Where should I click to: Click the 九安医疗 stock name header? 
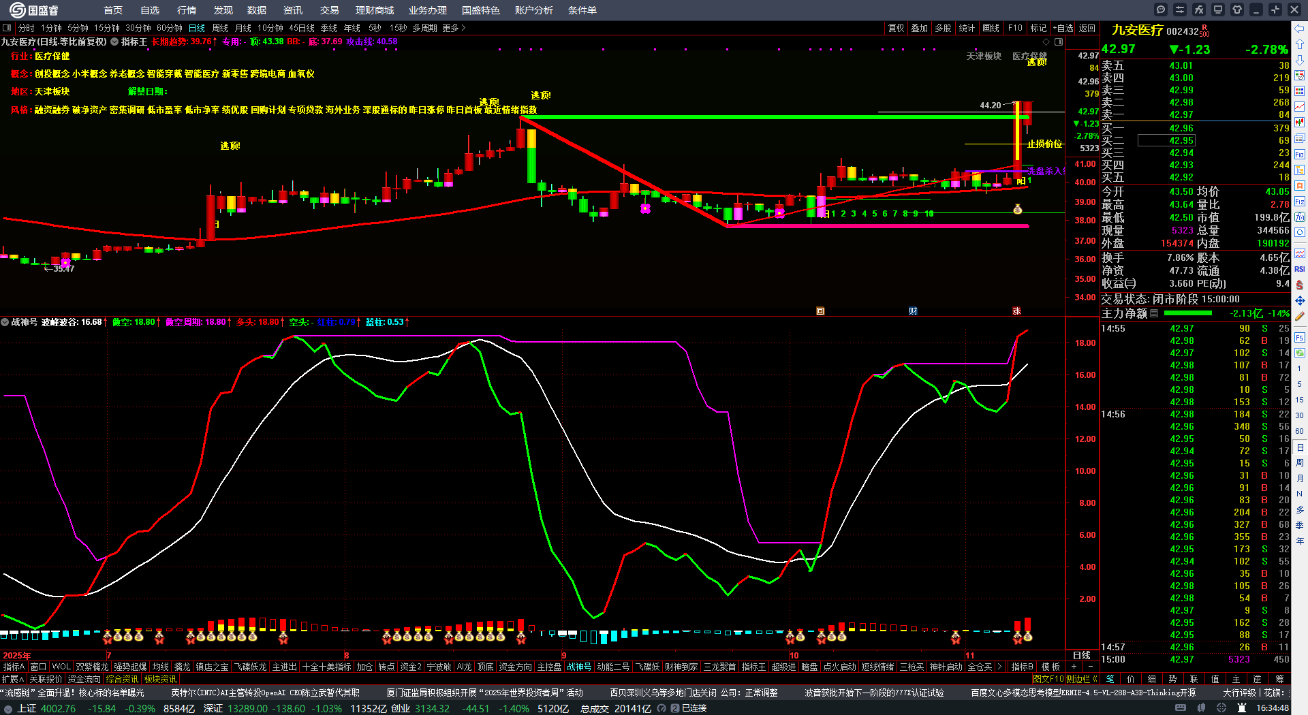[1137, 30]
